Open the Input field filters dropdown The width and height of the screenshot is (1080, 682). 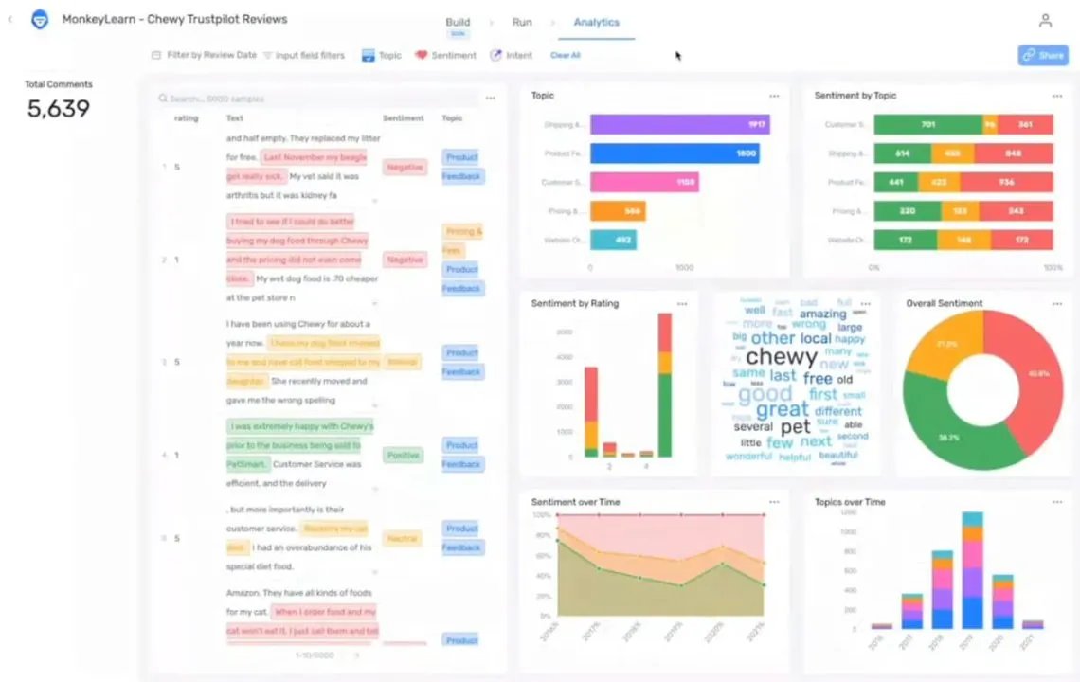[304, 56]
